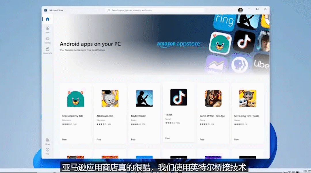Viewport: 311px width, 173px height.
Task: Click the Microsoft Store logo in titlebar
Action: click(45, 10)
